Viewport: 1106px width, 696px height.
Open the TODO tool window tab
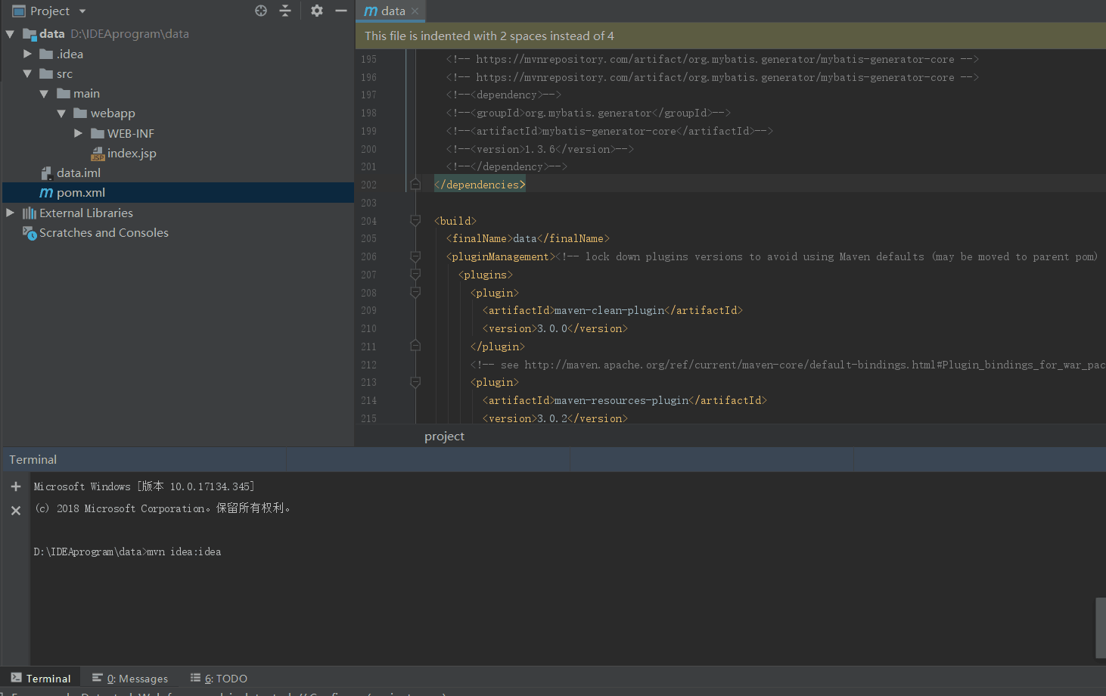coord(219,679)
